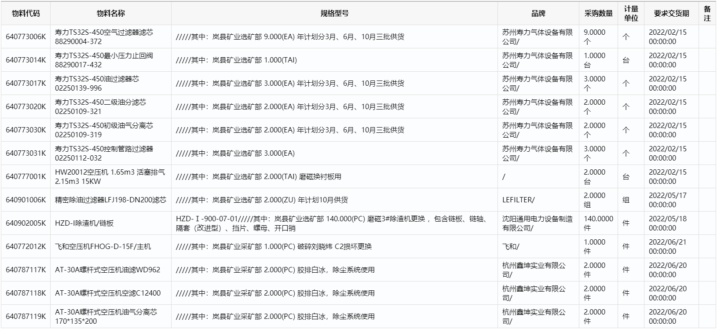Click 精密除油过滤器LFJ198-DN200滤芯 name

(x=110, y=200)
